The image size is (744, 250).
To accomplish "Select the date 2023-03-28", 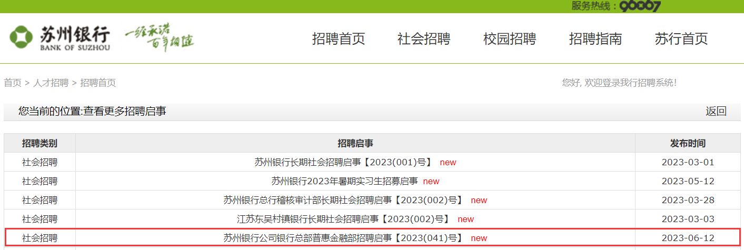I will pos(688,200).
